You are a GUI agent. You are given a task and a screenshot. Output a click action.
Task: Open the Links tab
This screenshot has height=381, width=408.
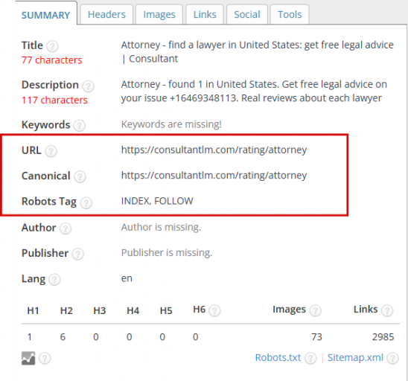tap(205, 15)
